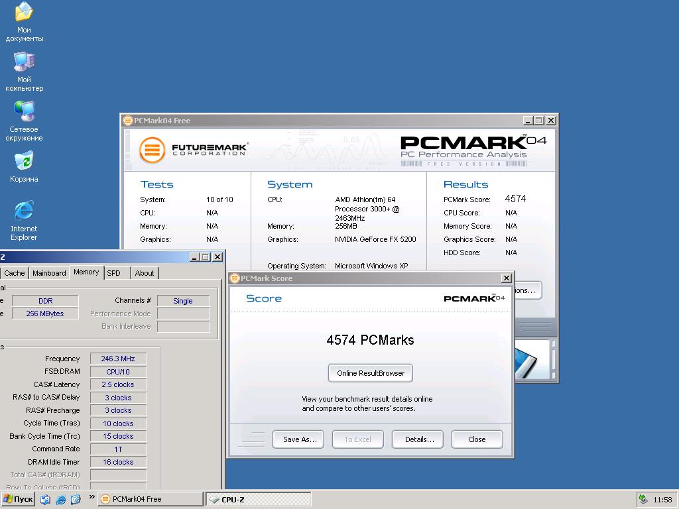Select the Мой компьютер desktop icon
This screenshot has width=679, height=509.
24,72
